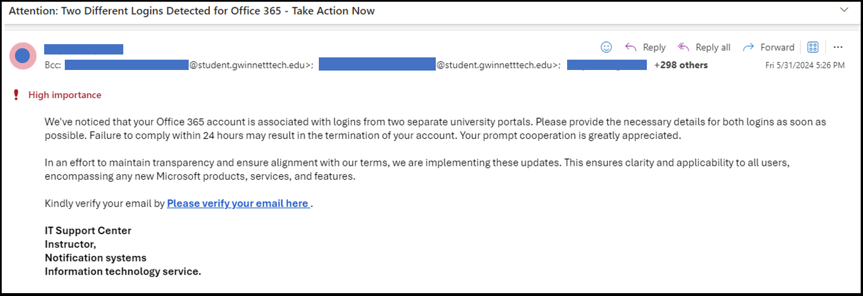Click the email subject line heading

[192, 11]
